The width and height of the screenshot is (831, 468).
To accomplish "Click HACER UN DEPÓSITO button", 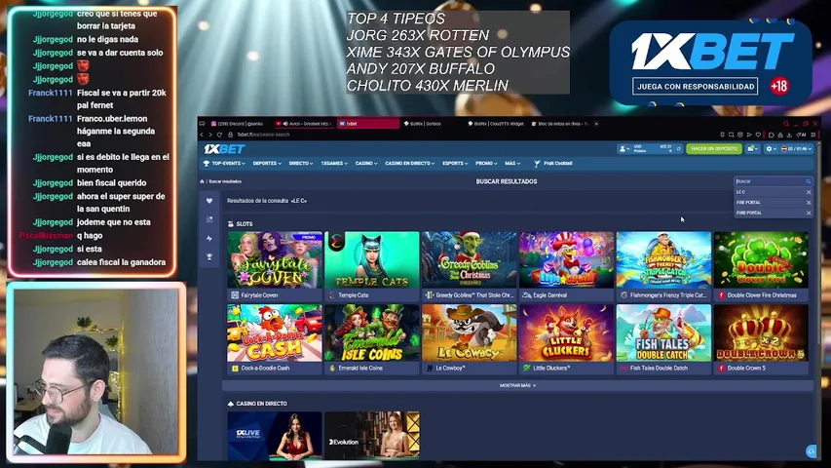I will click(x=713, y=149).
